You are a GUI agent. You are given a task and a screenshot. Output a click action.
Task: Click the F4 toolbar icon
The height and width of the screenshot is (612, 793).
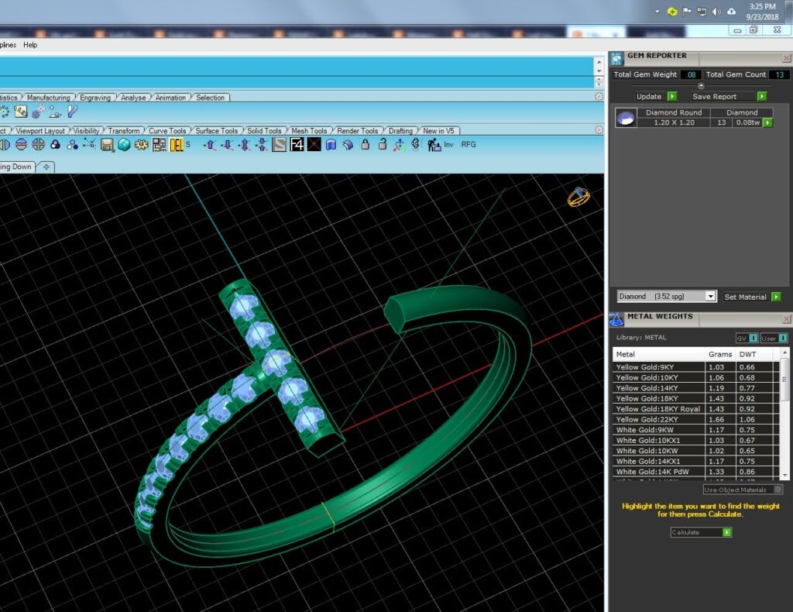click(x=297, y=145)
